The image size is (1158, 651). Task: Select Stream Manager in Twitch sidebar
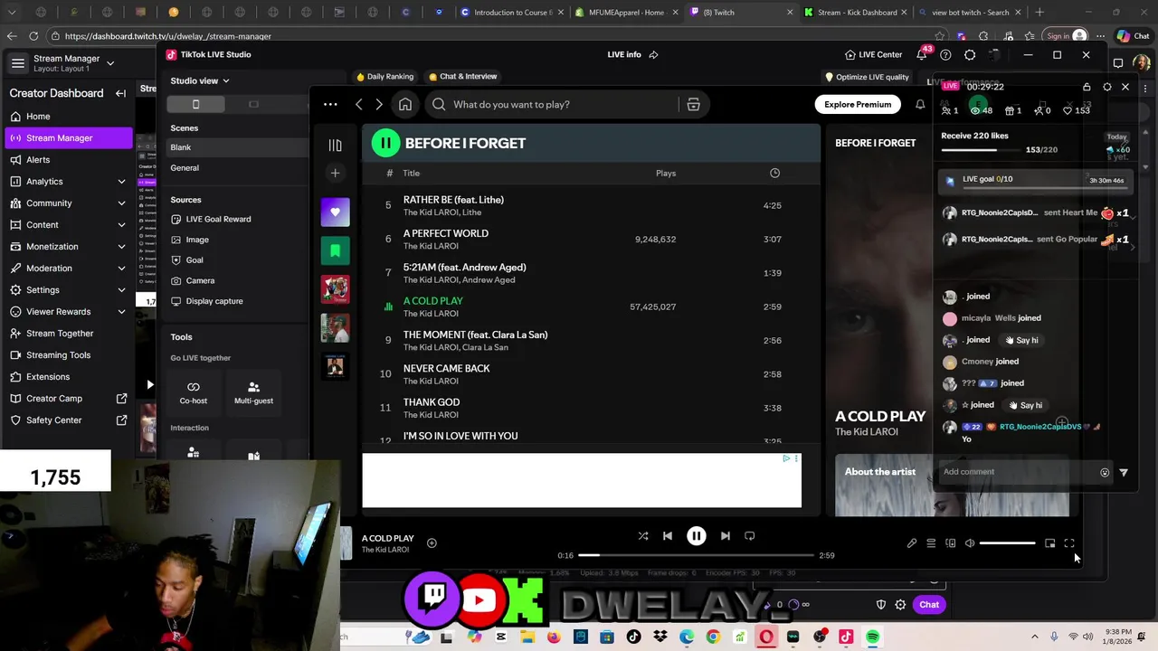68,138
